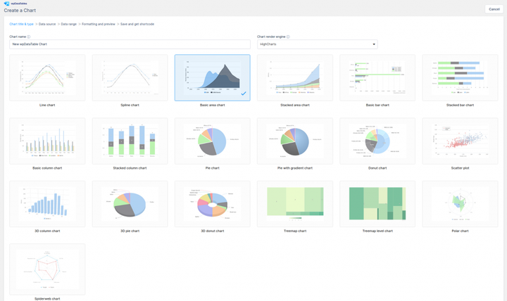The image size is (507, 301).
Task: Click the 'Stacked bar chart' caption text
Action: point(460,105)
